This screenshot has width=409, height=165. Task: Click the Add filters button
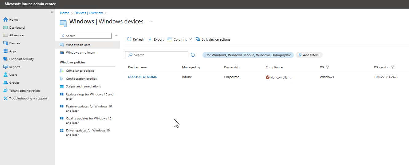tap(309, 55)
